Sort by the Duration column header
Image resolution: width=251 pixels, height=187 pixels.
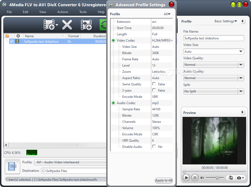coord(93,36)
